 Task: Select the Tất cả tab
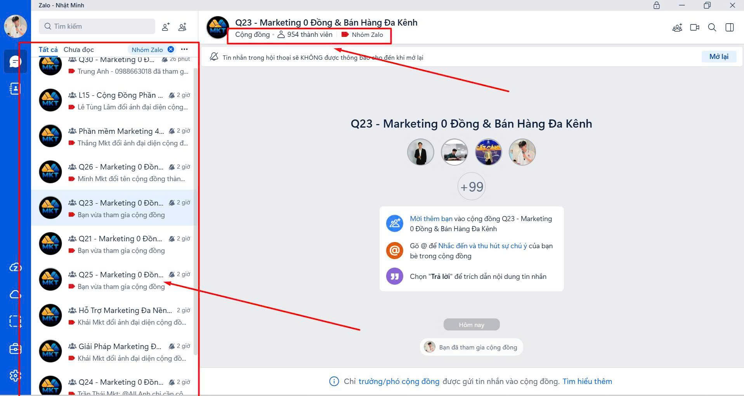pos(48,50)
